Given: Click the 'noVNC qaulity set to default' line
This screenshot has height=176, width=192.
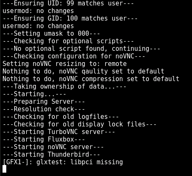Looking at the screenshot, I should [x=83, y=71].
